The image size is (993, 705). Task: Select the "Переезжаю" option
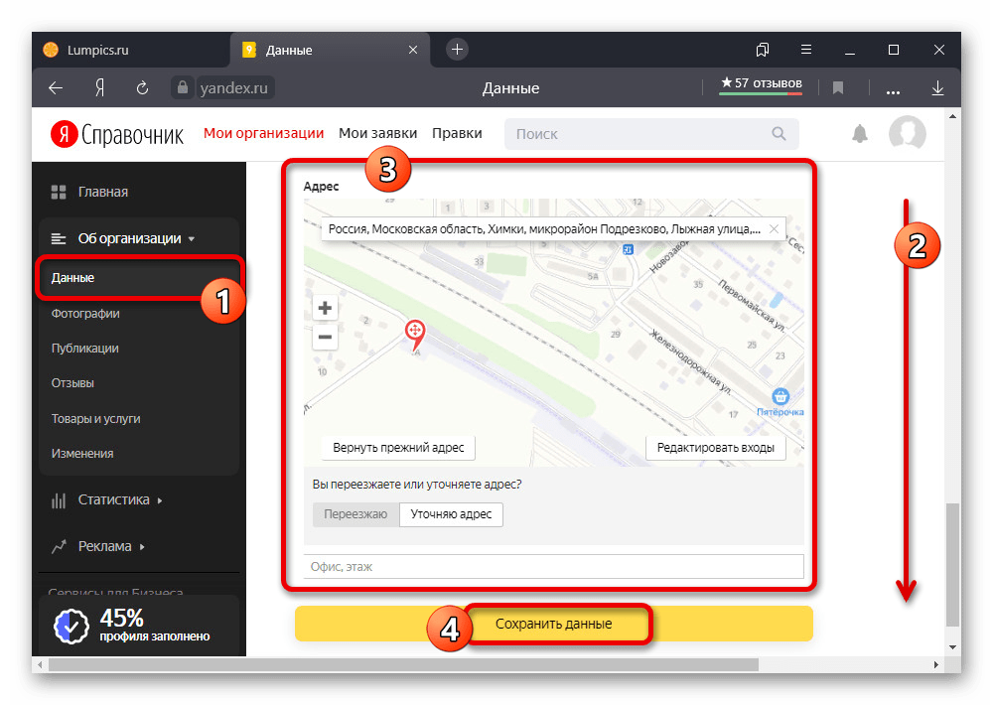(x=355, y=514)
